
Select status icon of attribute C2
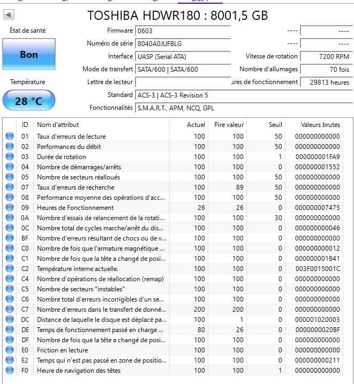(x=10, y=269)
